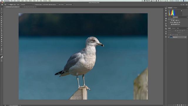Image resolution: width=188 pixels, height=106 pixels.
Task: Click the Add to Selection icon
Action: [x=11, y=5]
